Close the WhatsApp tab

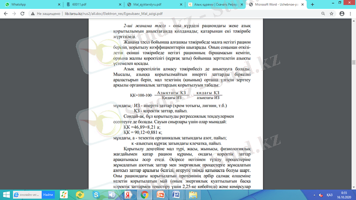click(x=59, y=4)
